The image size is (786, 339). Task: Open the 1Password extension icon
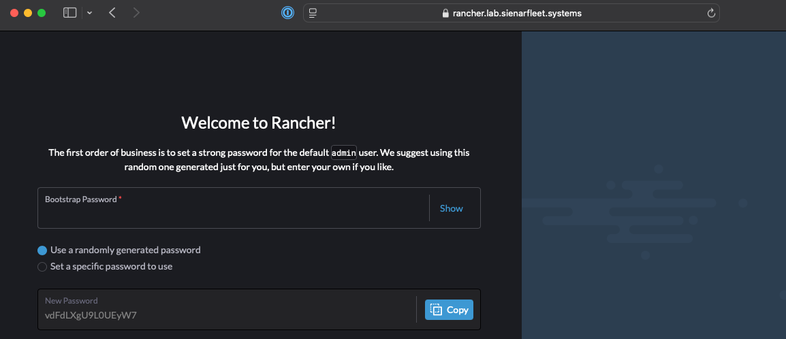coord(287,13)
